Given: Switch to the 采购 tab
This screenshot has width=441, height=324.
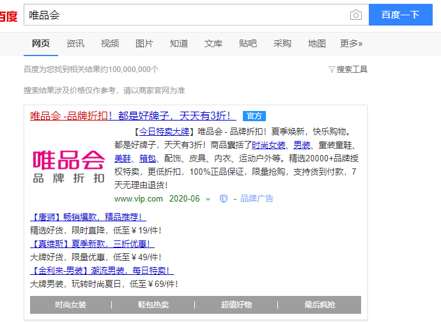Looking at the screenshot, I should click(x=282, y=44).
